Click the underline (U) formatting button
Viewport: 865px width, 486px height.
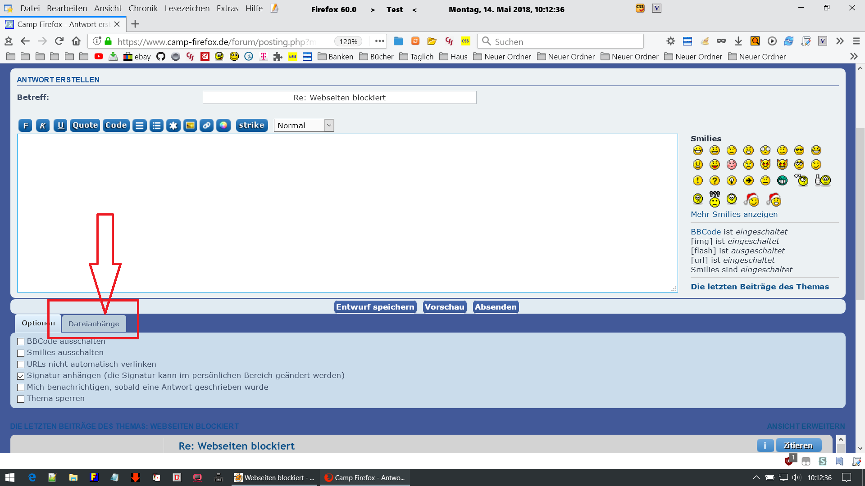(x=60, y=126)
